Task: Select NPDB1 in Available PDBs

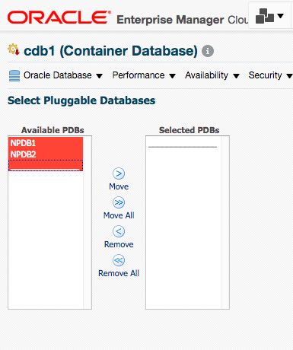Action: click(x=46, y=143)
